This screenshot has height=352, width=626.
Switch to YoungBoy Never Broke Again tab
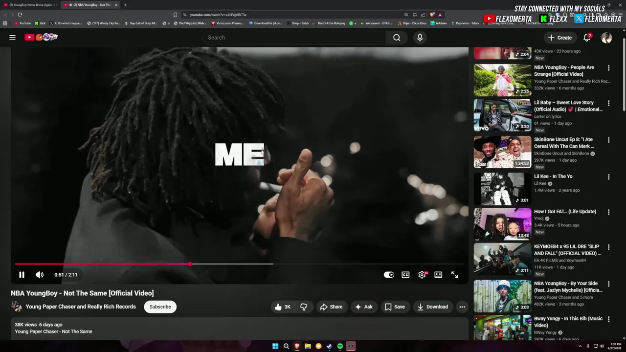point(30,5)
